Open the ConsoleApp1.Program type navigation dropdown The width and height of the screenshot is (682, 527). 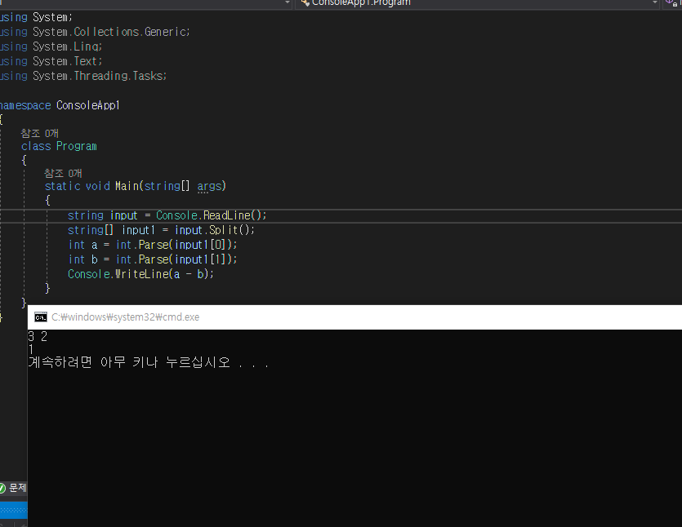[478, 3]
